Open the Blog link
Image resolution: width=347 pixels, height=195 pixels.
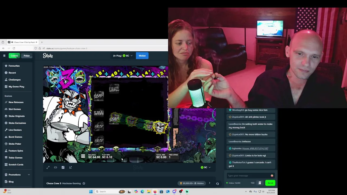click(11, 182)
